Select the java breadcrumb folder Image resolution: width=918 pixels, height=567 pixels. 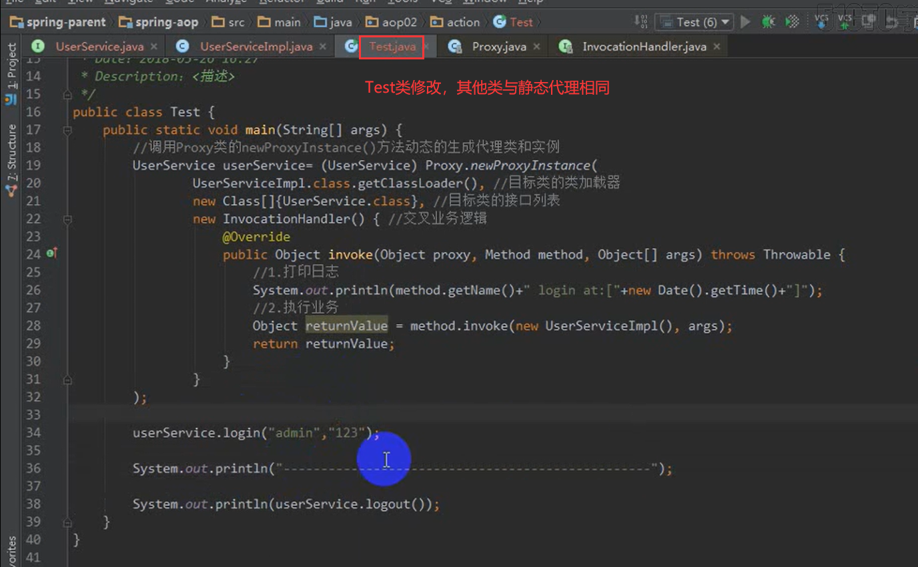(x=333, y=22)
